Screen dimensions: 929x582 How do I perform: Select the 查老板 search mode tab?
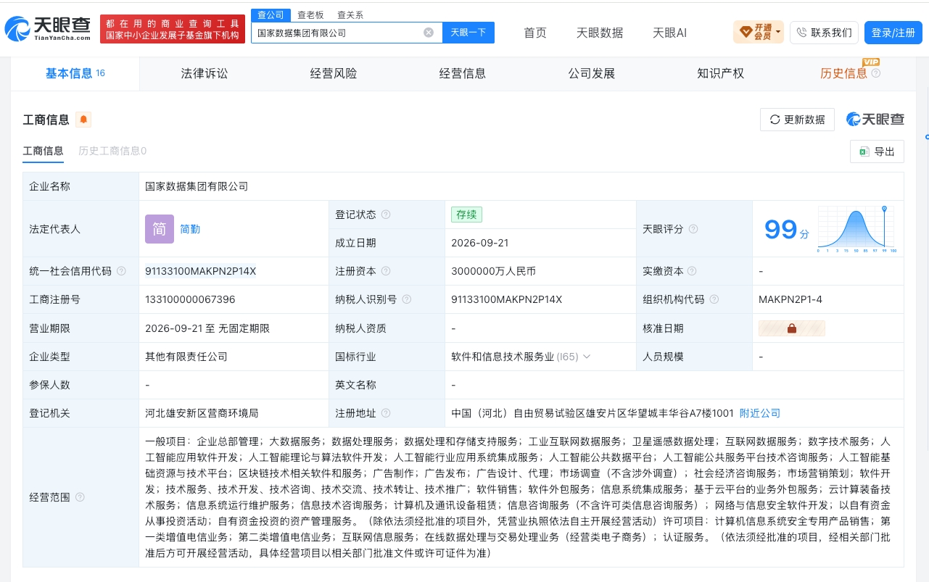pyautogui.click(x=310, y=14)
